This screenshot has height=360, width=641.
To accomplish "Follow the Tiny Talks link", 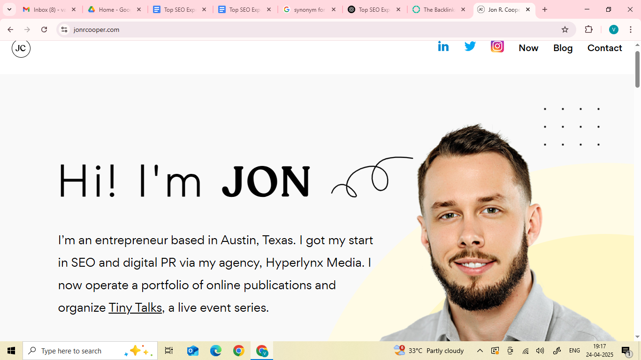I will (x=135, y=307).
